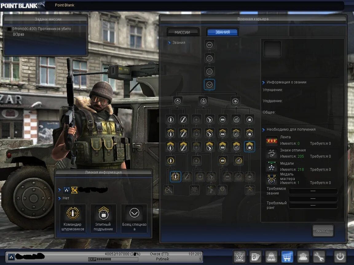This screenshot has height=265, width=354.
Task: Click the empty rank preview thumbnail
Action: [x=272, y=49]
